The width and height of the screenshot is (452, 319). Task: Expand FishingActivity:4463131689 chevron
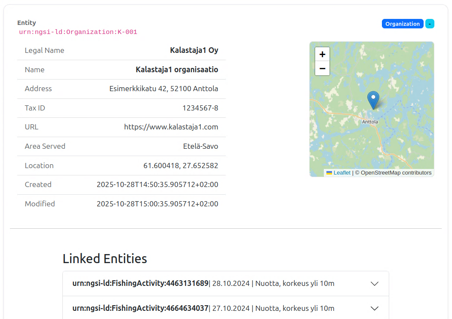375,284
